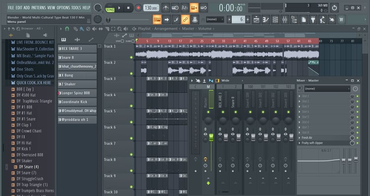Select the REX SNARE 3 pattern

click(x=77, y=49)
